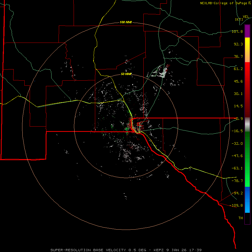252x252 pixels.
Task: Click the VEL legend title
Action: point(246,17)
